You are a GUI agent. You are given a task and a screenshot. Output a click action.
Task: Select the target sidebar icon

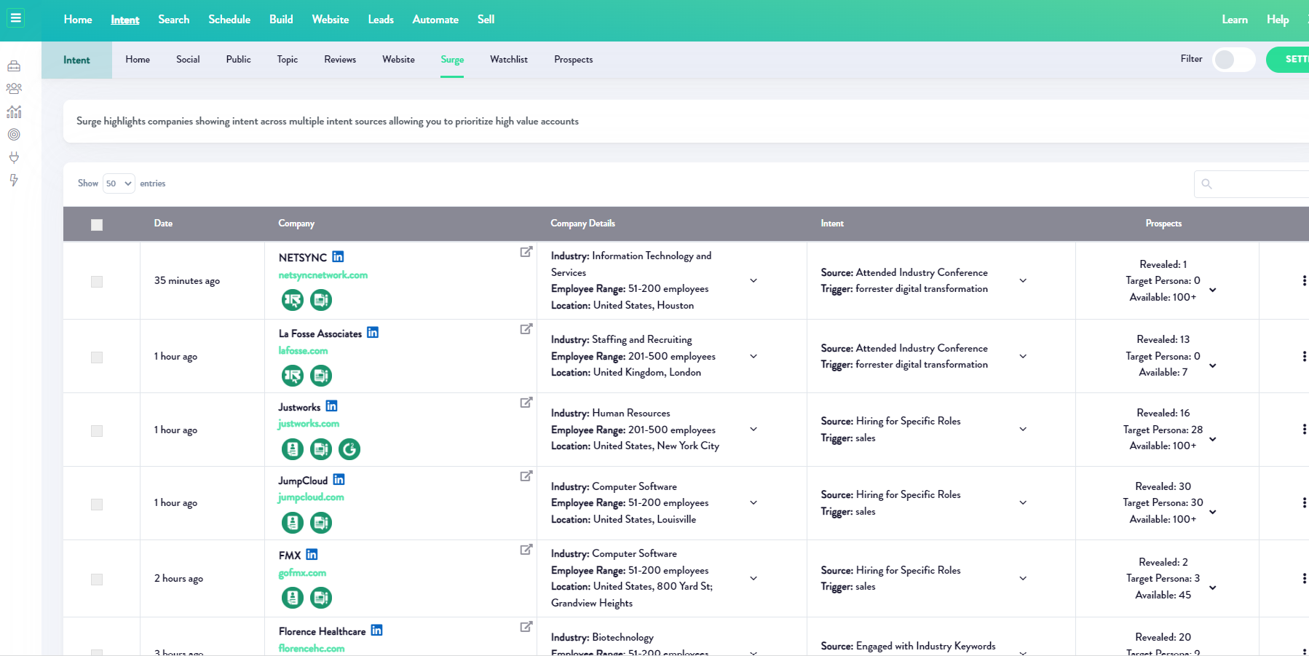pos(14,135)
